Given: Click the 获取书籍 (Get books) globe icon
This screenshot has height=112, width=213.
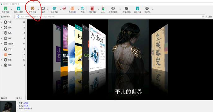Looking at the screenshot, I should 54,8.
